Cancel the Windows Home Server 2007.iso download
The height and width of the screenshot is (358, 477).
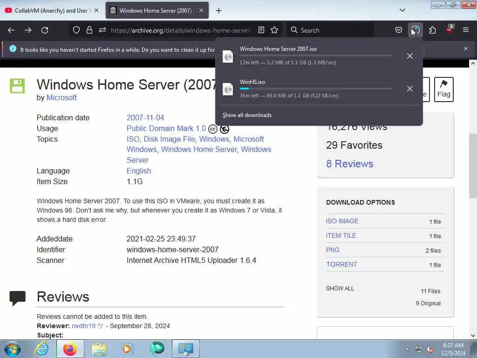pos(410,56)
